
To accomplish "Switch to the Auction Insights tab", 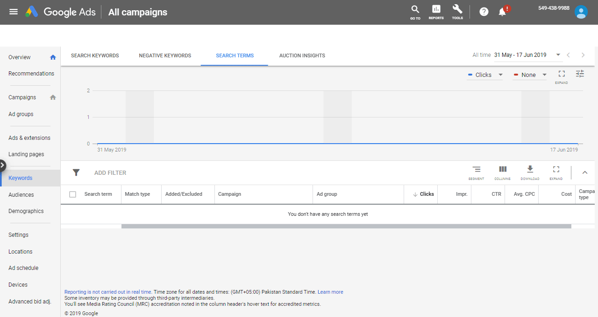I will (x=302, y=55).
